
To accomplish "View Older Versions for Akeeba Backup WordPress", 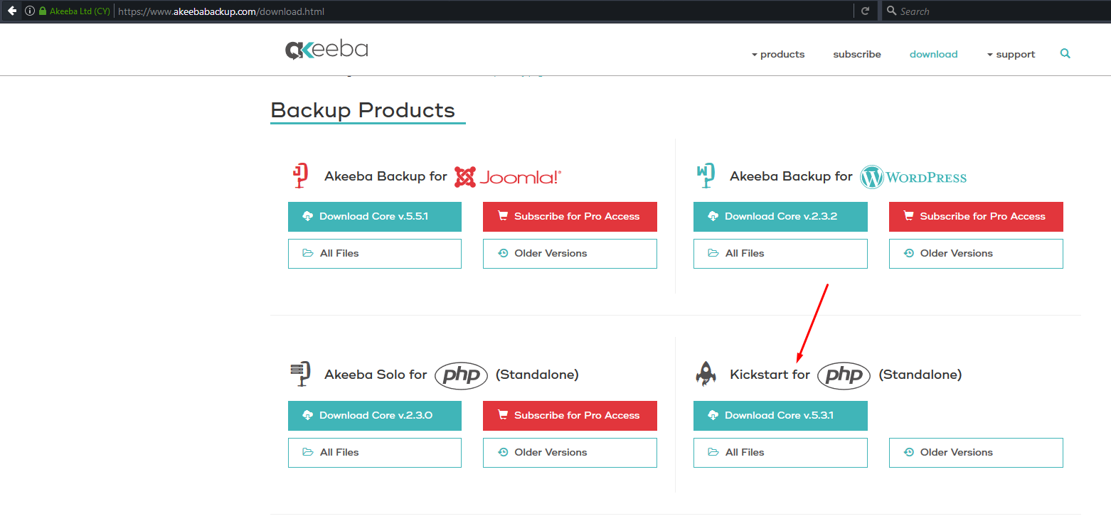I will click(976, 254).
